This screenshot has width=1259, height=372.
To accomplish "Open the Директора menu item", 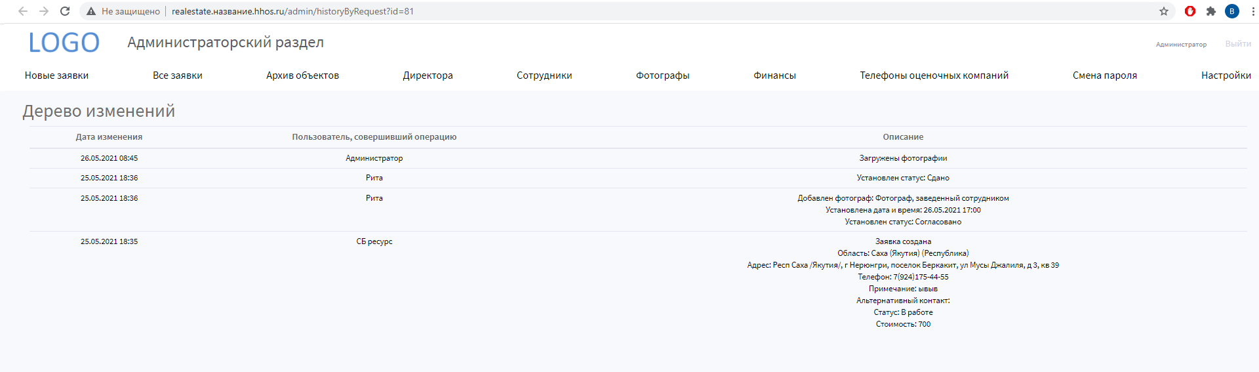I will click(428, 75).
